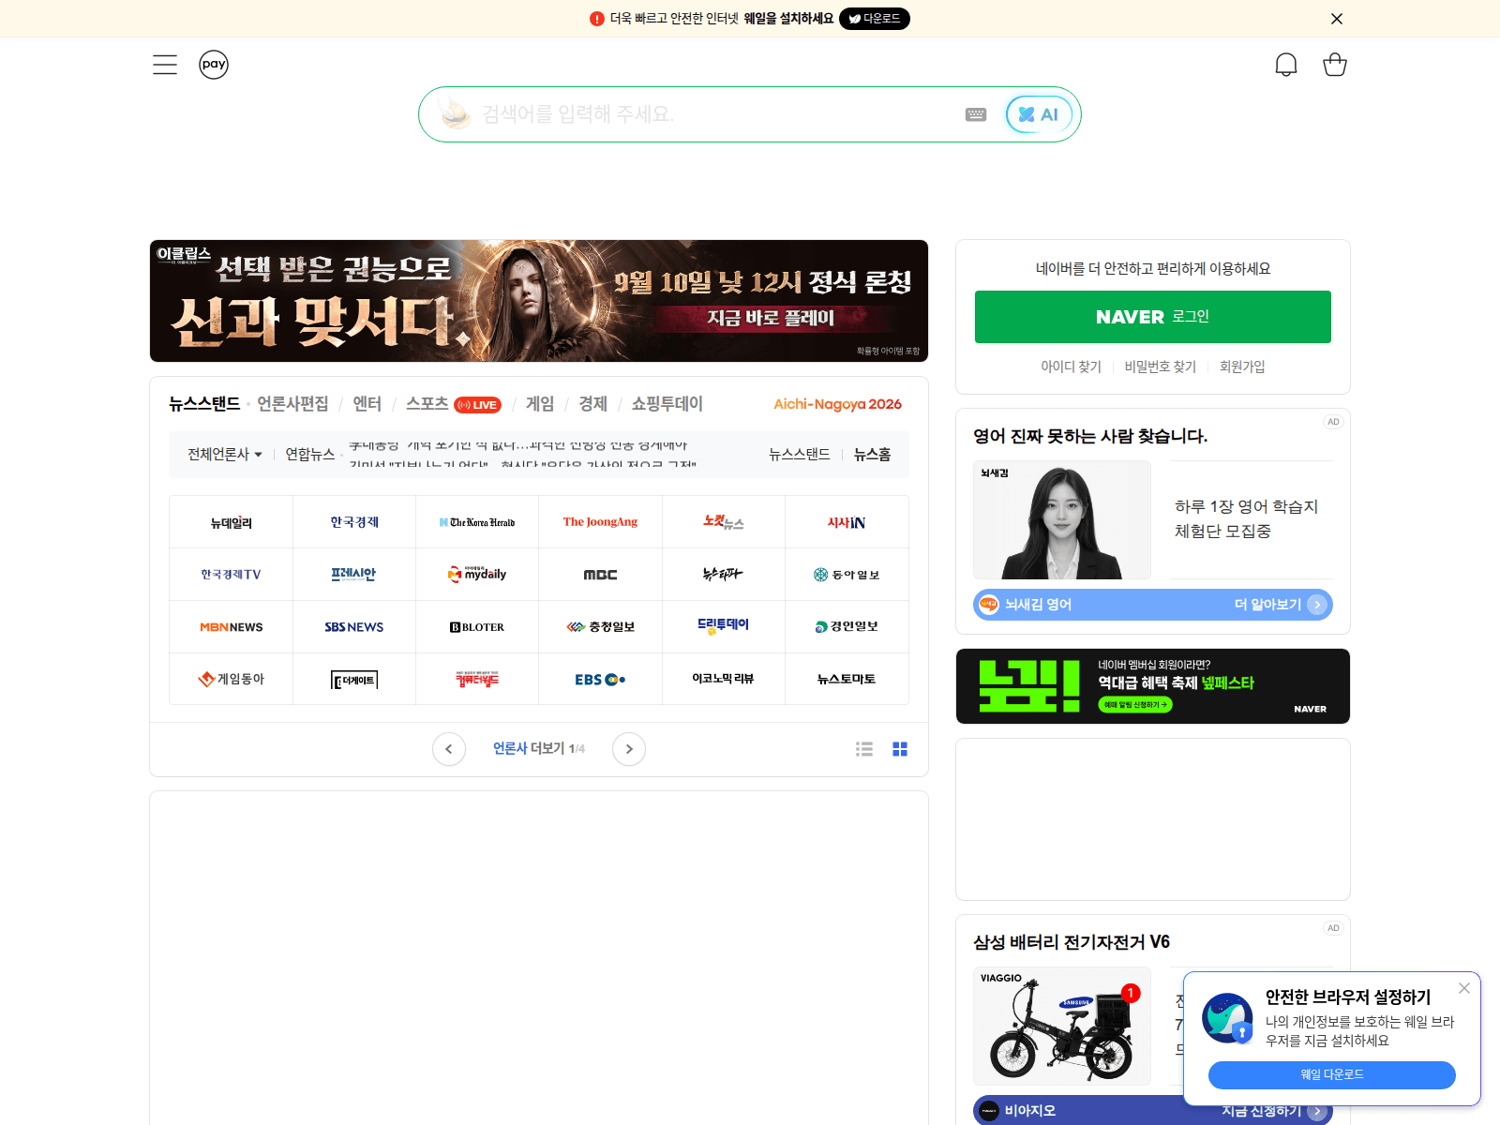Image resolution: width=1500 pixels, height=1125 pixels.
Task: Open the BLOTER logo
Action: (x=477, y=627)
